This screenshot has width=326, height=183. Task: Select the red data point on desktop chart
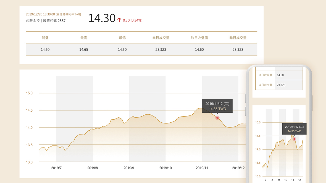click(x=217, y=118)
